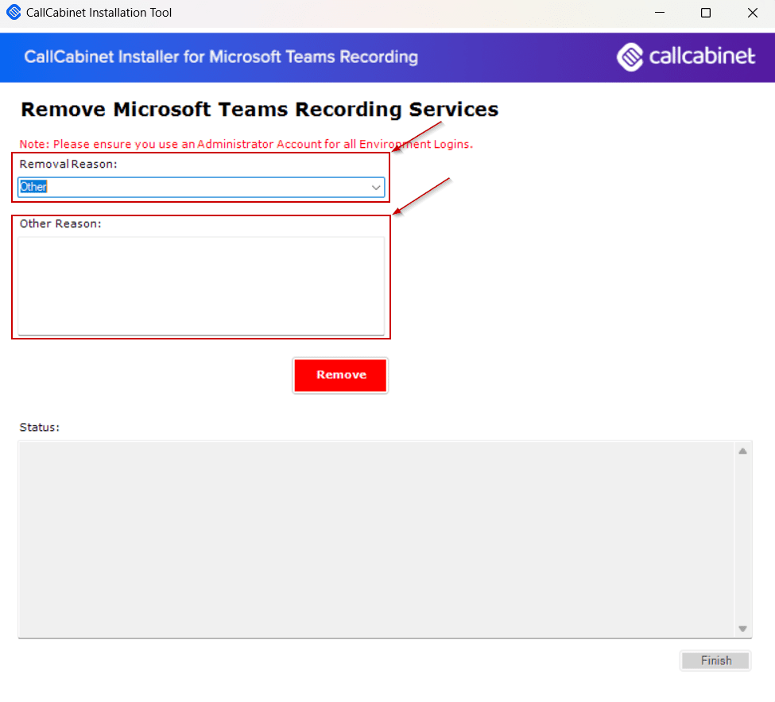Click the scrollbar up arrow in Status area
Screen dimensions: 775x702
click(x=743, y=450)
